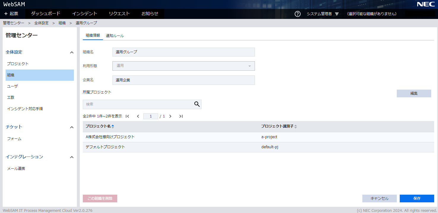Collapse the 全体設定 section
The height and width of the screenshot is (213, 438).
coord(72,52)
